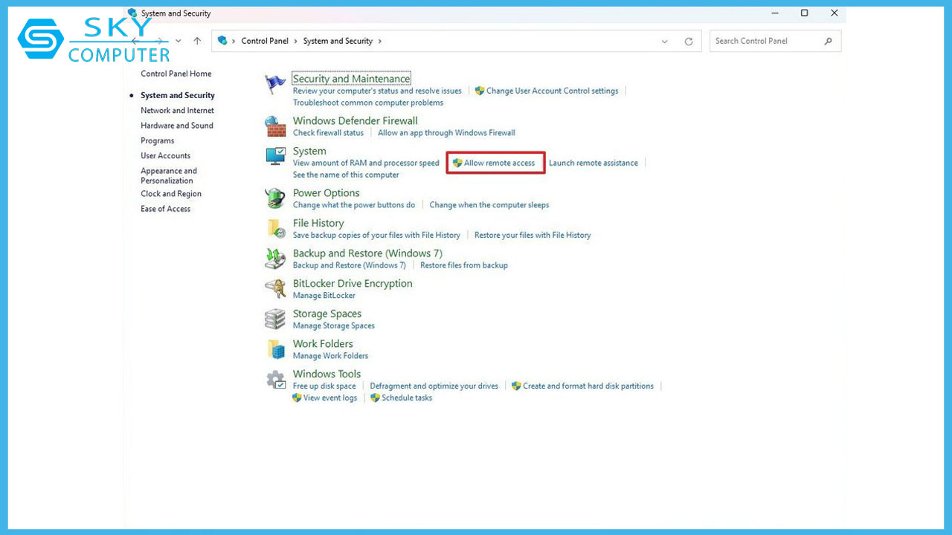Click the Backup and Restore icon
Viewport: 952px width, 535px height.
coord(275,259)
